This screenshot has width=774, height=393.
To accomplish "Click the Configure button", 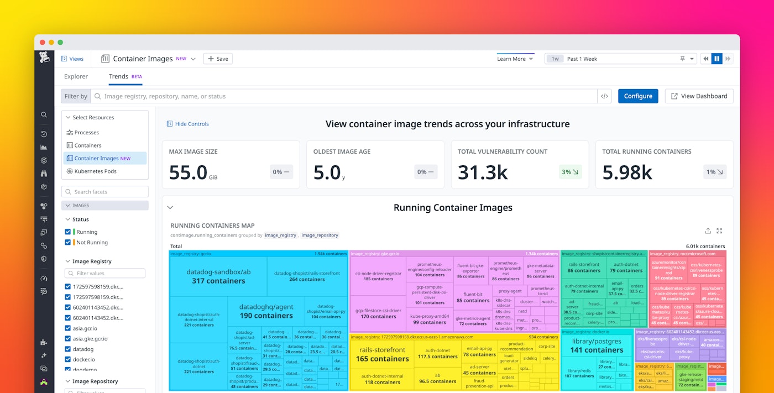I will click(x=638, y=96).
